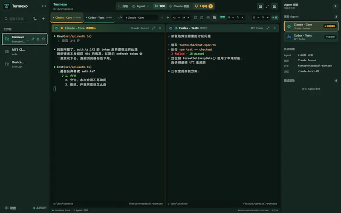The width and height of the screenshot is (341, 213).
Task: Click tests/checkout.spec.ts in the Codex pane
Action: coord(197,45)
